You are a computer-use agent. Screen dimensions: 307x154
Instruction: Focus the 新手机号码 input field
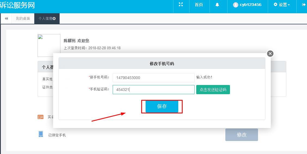153,78
